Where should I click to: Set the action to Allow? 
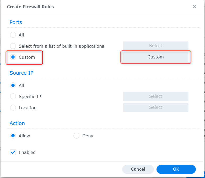13,136
